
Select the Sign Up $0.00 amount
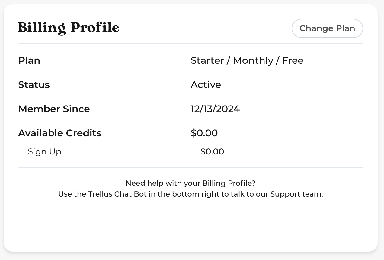[x=212, y=151]
